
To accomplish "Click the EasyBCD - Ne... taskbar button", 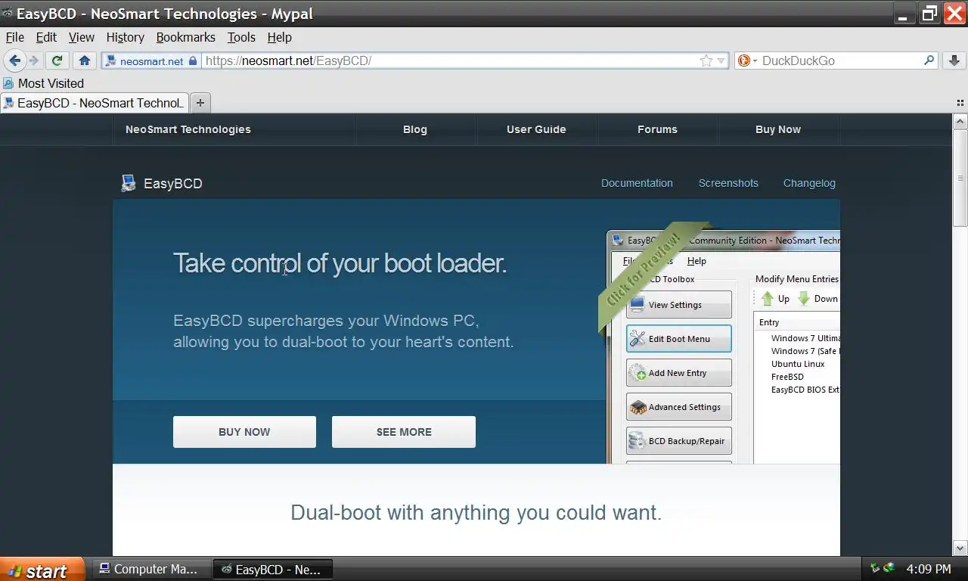I will (273, 570).
